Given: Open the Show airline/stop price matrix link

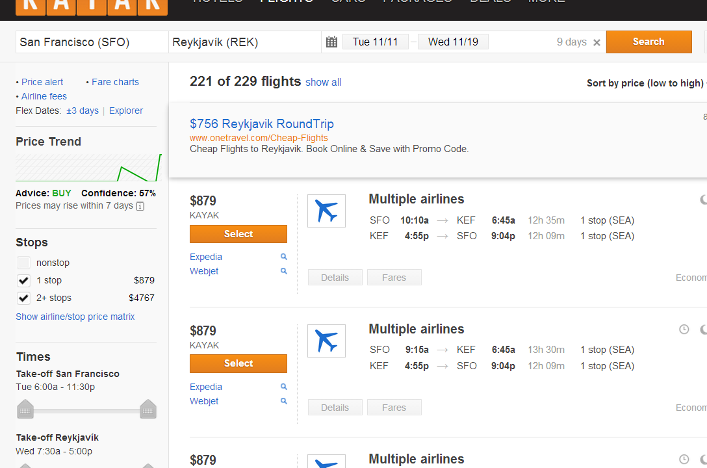Looking at the screenshot, I should tap(75, 317).
